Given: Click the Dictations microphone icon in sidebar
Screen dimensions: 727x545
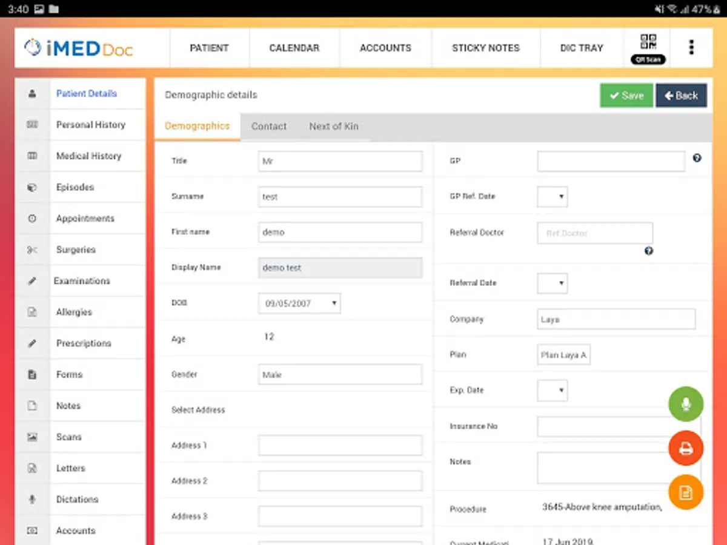Looking at the screenshot, I should 32,500.
